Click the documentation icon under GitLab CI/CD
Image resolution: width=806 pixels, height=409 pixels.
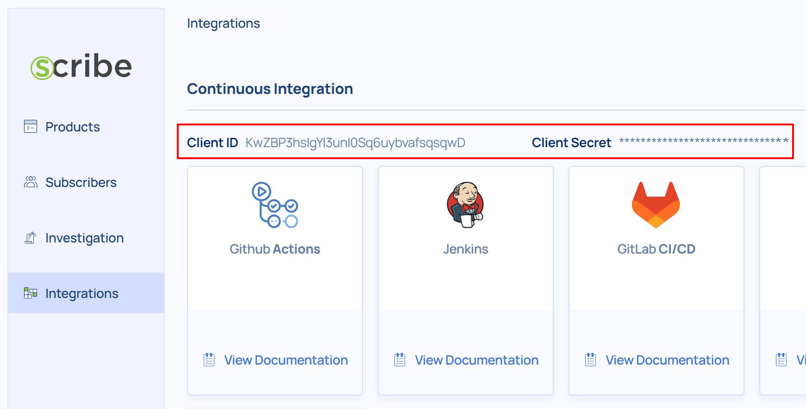click(x=591, y=359)
